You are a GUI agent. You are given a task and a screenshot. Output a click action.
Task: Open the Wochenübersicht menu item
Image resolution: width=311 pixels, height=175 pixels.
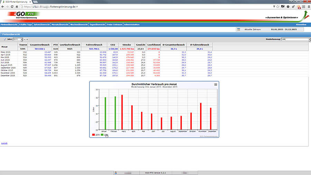(x=79, y=25)
